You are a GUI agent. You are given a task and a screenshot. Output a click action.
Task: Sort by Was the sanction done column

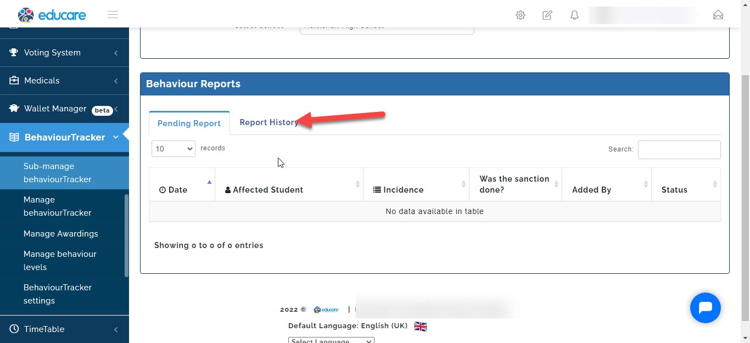(x=516, y=184)
